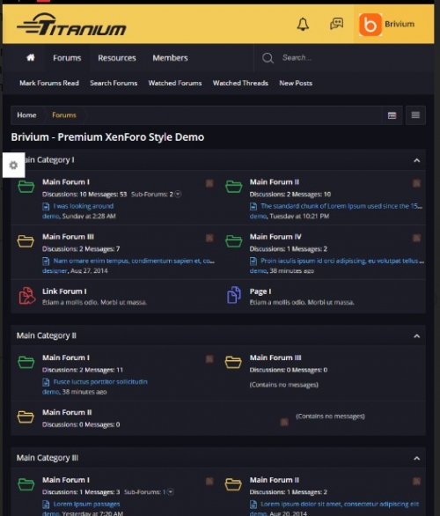Click the search magnifier icon
The image size is (440, 516).
[268, 58]
